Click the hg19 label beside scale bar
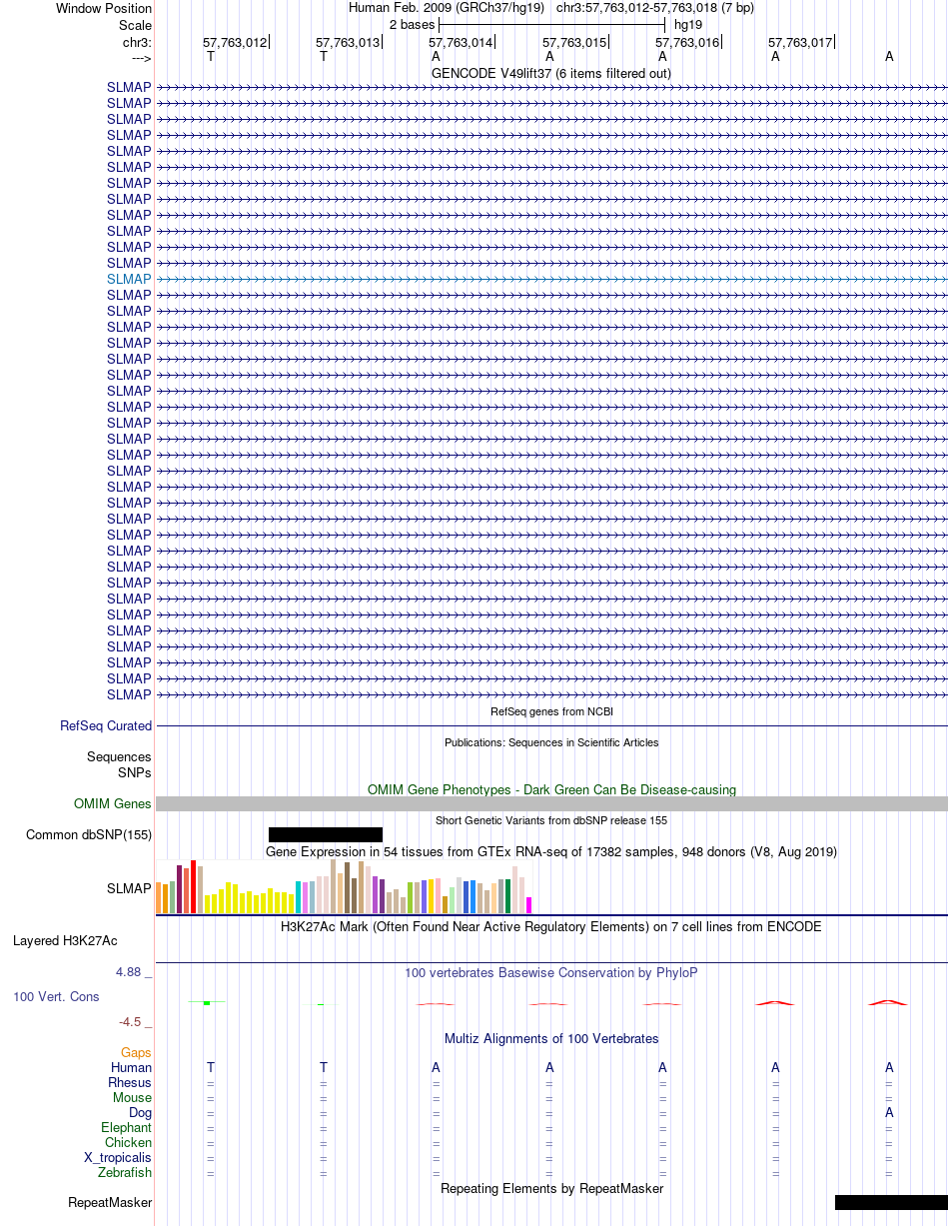This screenshot has height=1226, width=949. (687, 24)
